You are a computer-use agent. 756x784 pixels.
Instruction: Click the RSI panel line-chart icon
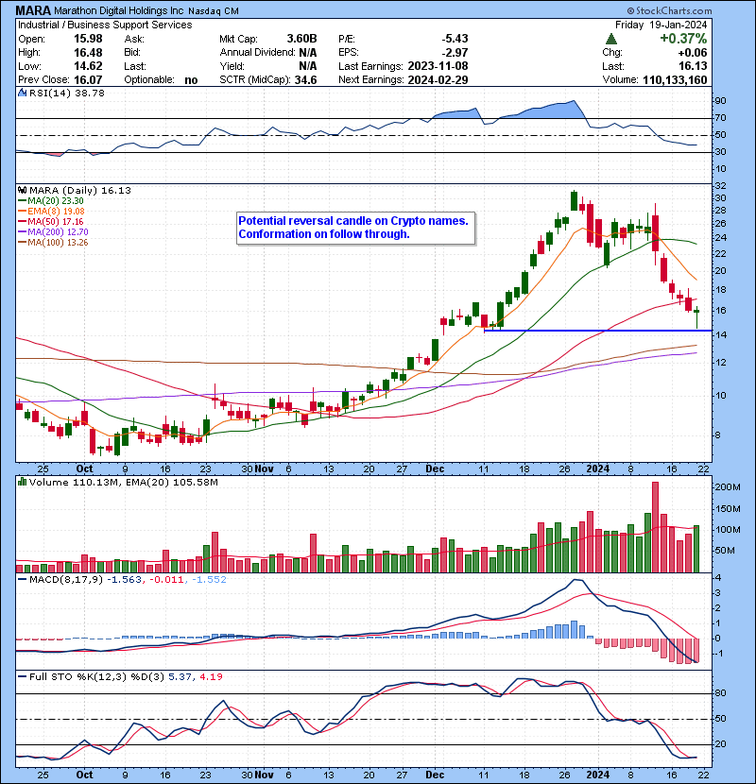pyautogui.click(x=22, y=93)
